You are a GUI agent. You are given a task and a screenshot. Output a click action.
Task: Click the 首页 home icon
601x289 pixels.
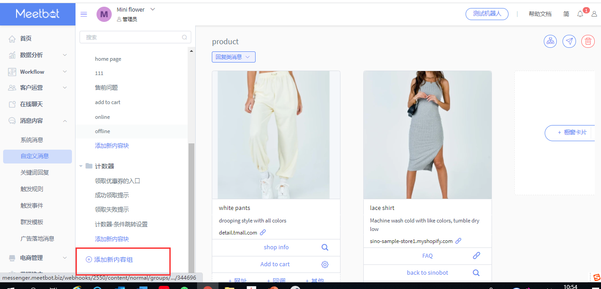(12, 39)
